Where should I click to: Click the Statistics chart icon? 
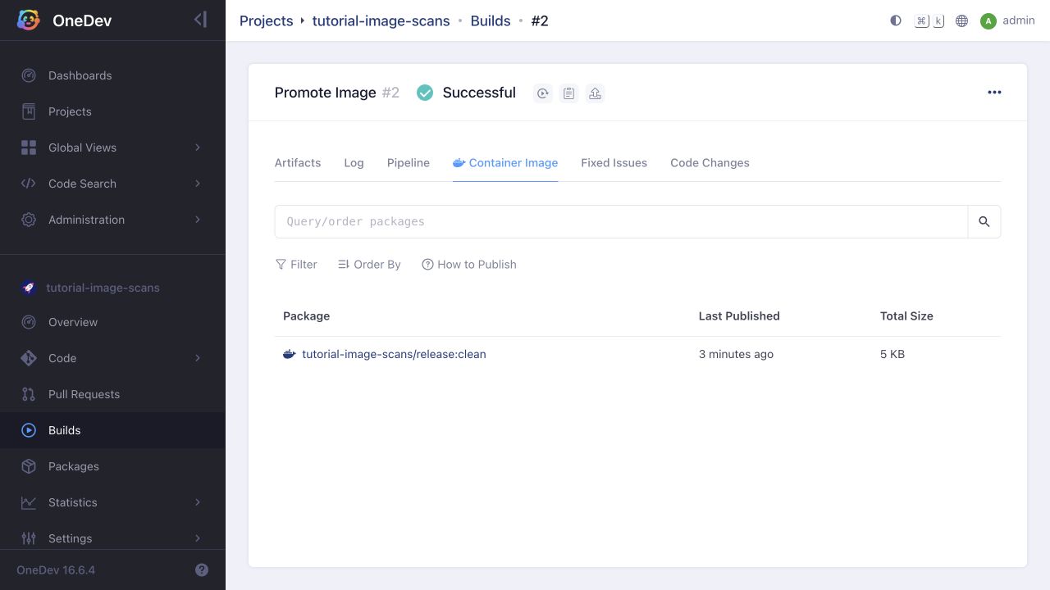tap(29, 502)
